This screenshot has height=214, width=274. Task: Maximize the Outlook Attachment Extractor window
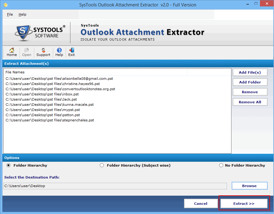(256, 4)
